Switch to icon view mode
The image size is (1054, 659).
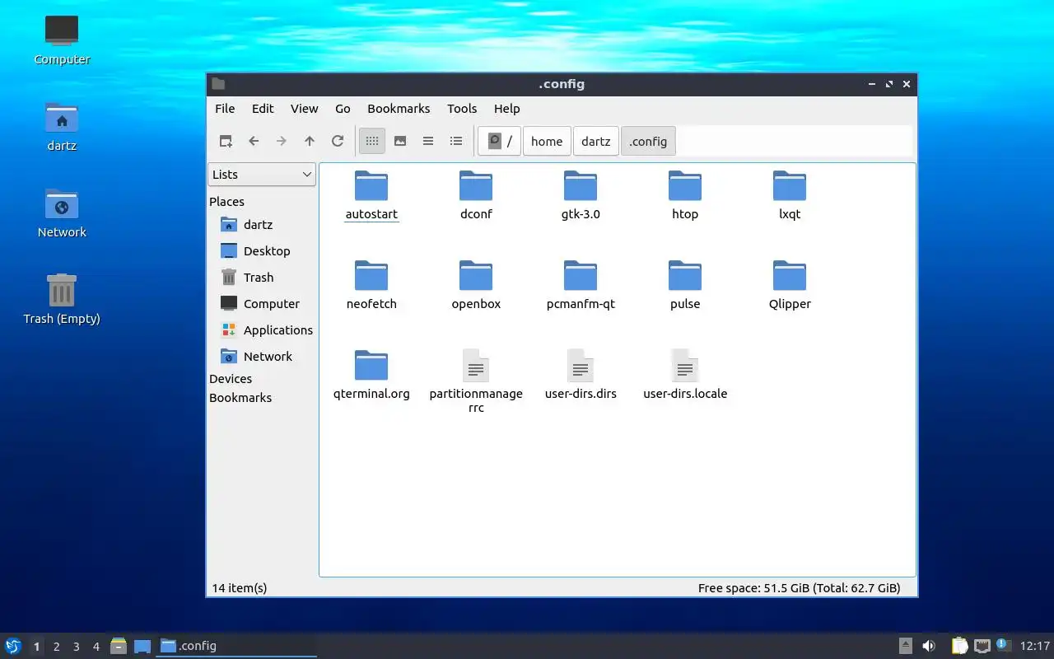coord(372,141)
